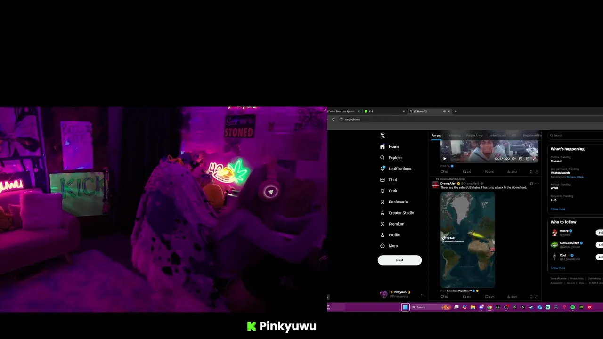Follow the Coul account
Viewport: 603px width, 339px height.
tap(600, 257)
